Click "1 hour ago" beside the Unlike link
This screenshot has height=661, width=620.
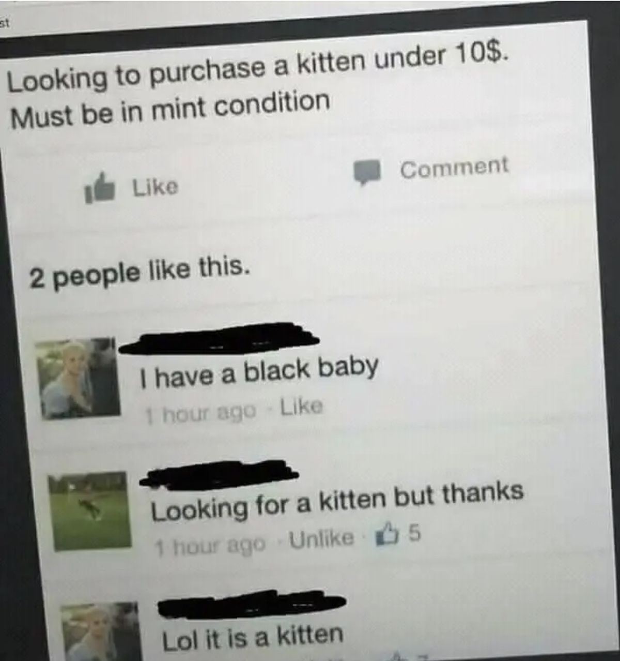[x=210, y=543]
